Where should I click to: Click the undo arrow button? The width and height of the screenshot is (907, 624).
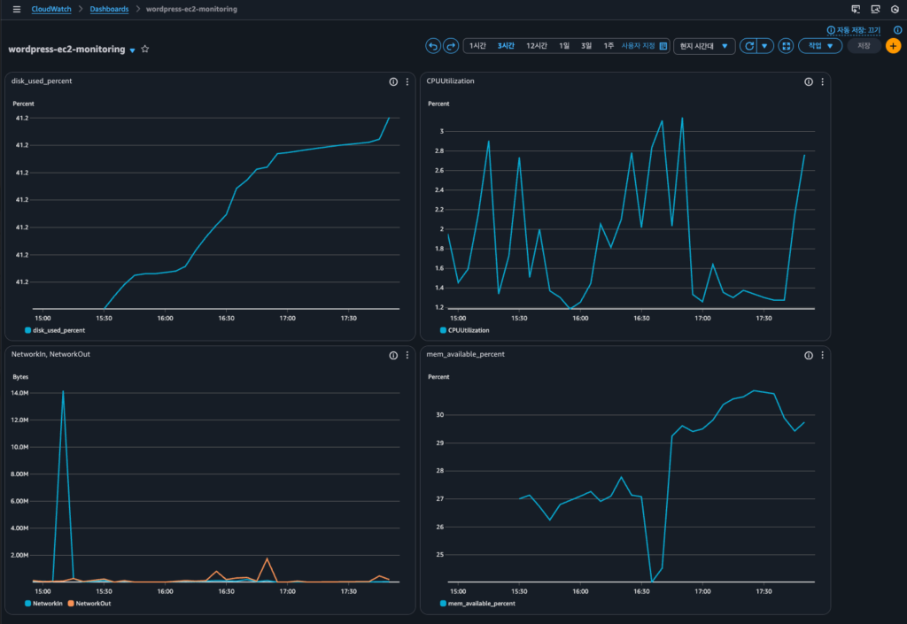[x=433, y=46]
